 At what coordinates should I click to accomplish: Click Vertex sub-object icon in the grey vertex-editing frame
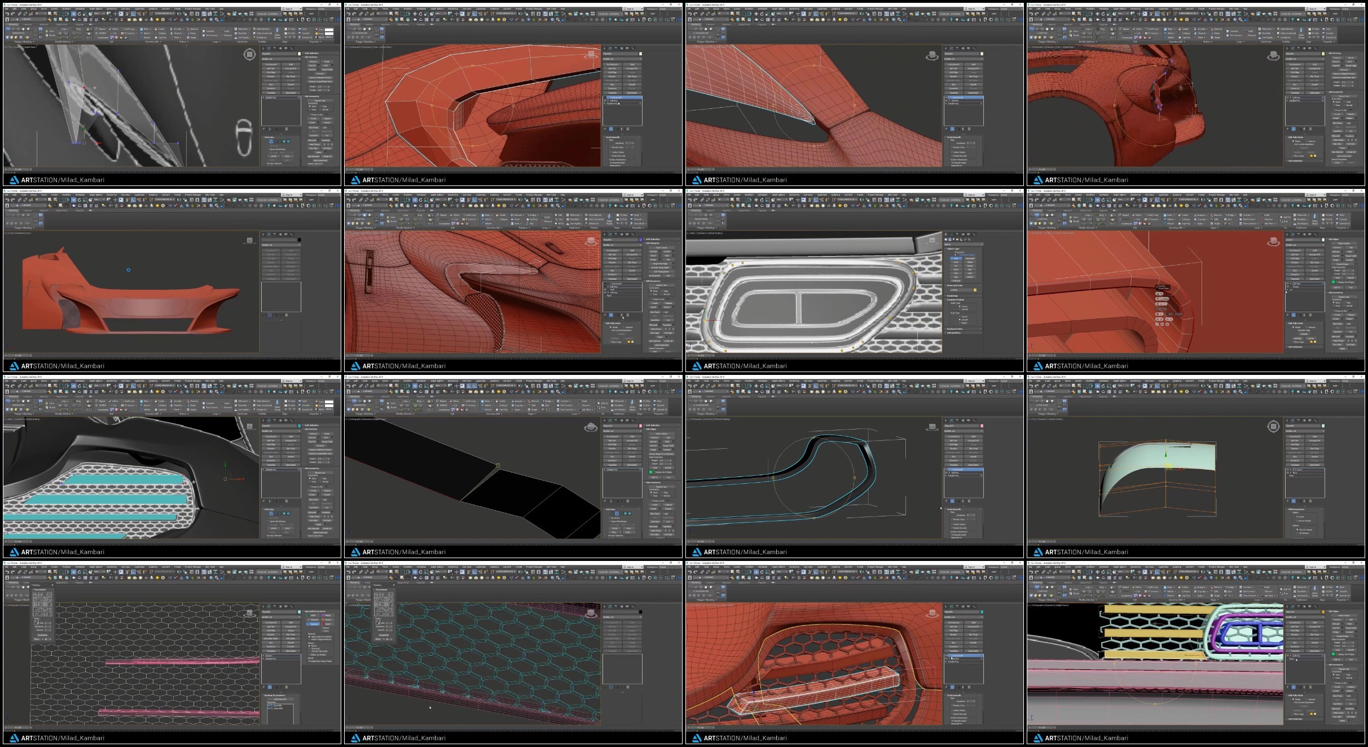point(271,142)
